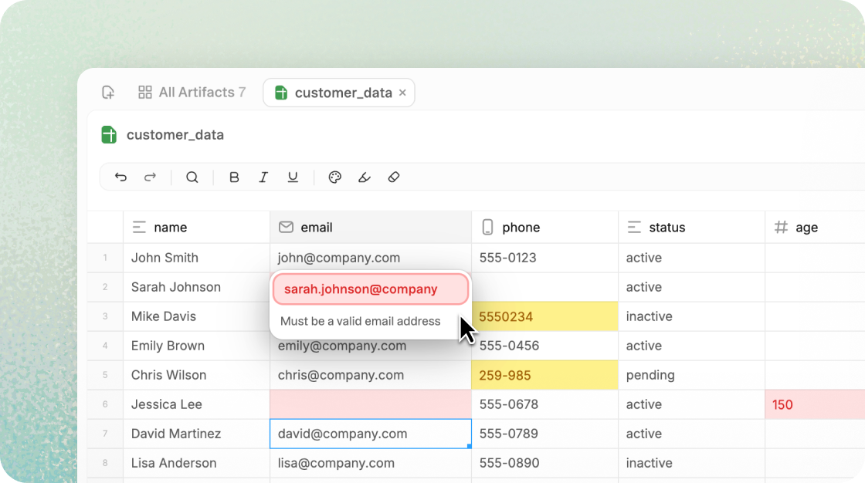The image size is (865, 483).
Task: Click cell Sarah Johnson
Action: point(196,287)
